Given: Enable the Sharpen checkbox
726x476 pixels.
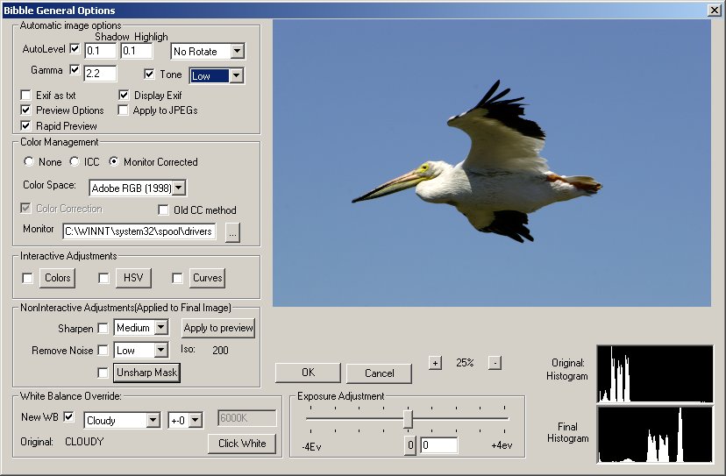Looking at the screenshot, I should pos(103,329).
